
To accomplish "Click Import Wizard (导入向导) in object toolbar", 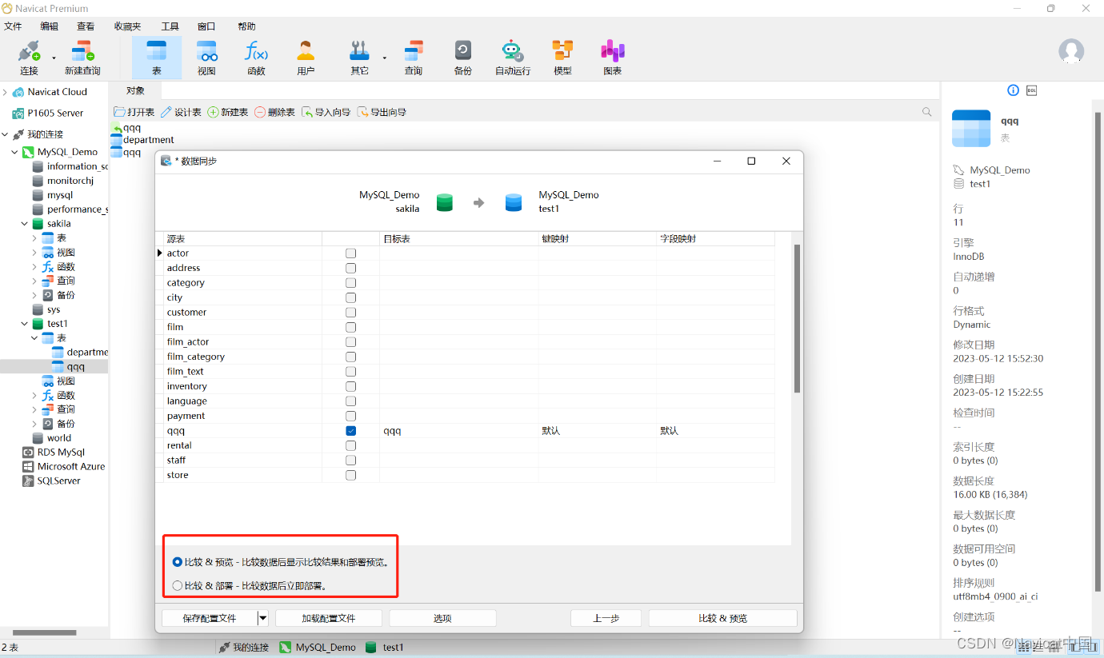I will 326,112.
